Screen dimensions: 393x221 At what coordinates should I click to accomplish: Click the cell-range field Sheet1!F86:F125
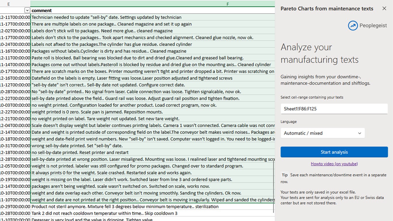click(x=334, y=109)
